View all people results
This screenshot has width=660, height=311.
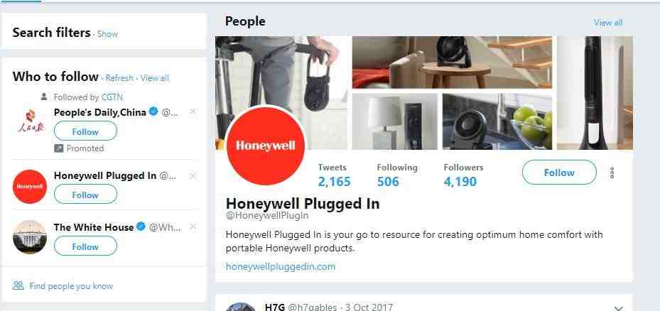click(x=608, y=23)
